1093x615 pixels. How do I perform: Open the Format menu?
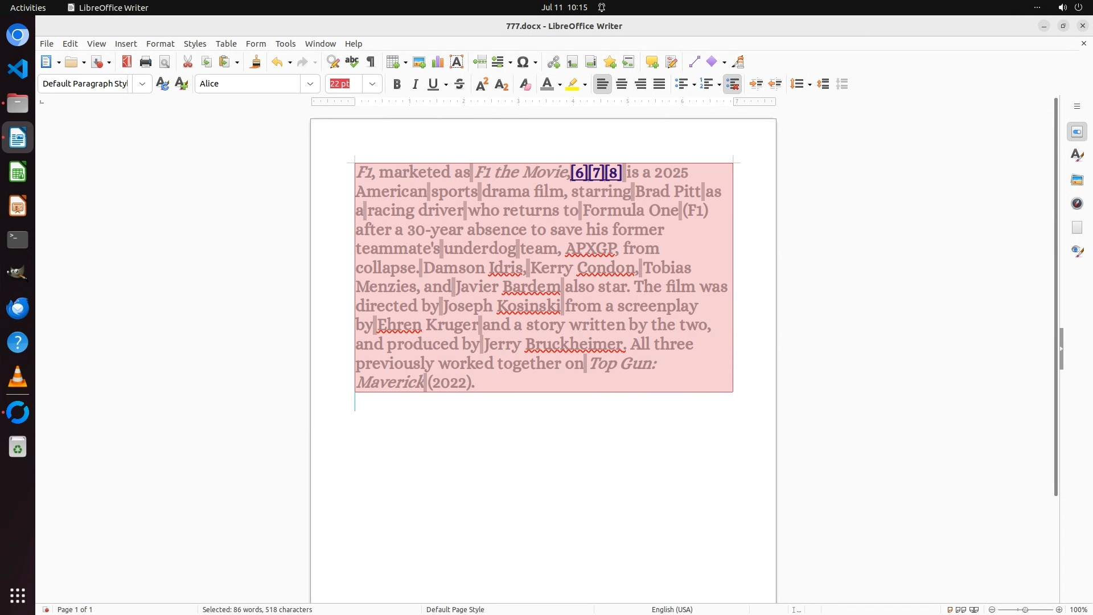[x=160, y=43]
